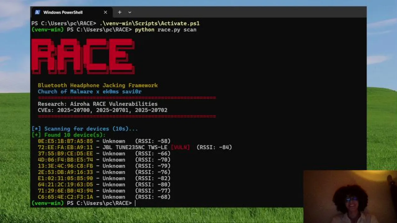Viewport: 397px width, 223px height.
Task: Click MAC address E1:02:31:05:85:90
Action: tap(65, 178)
